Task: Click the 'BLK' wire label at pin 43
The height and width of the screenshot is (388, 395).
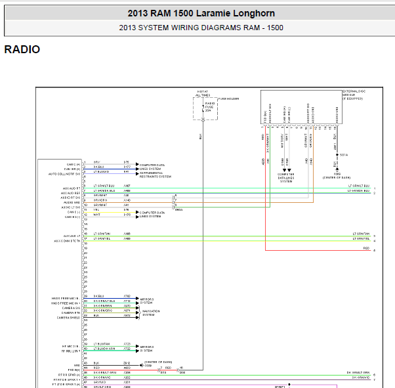Action: (x=96, y=363)
